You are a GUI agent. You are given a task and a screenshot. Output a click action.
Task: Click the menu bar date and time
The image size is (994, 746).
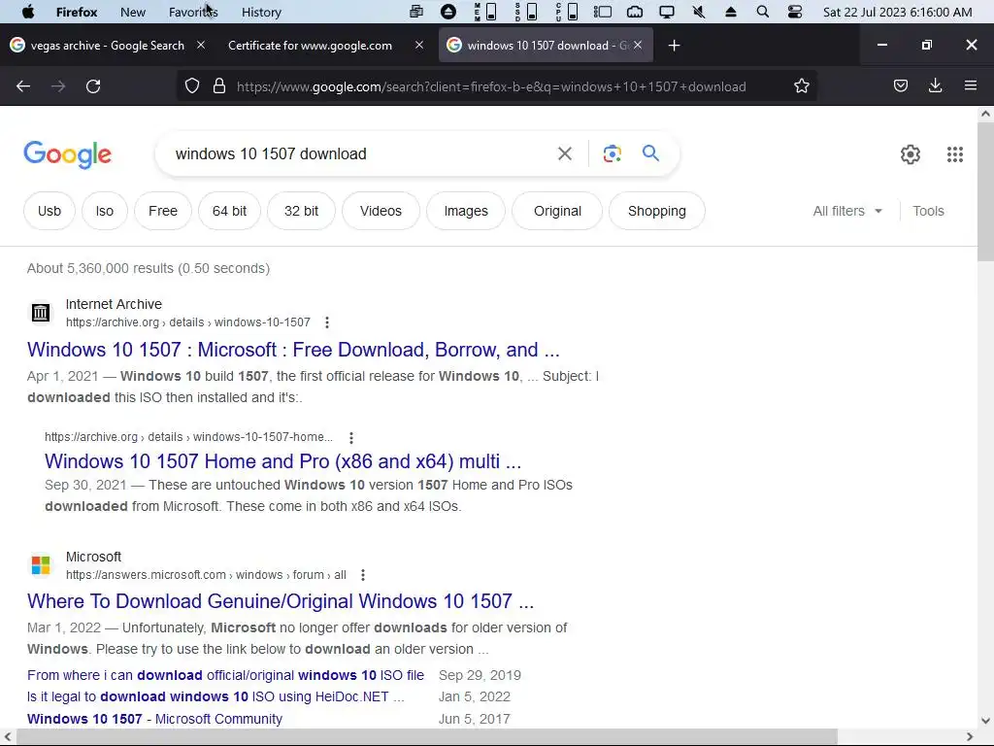click(897, 12)
